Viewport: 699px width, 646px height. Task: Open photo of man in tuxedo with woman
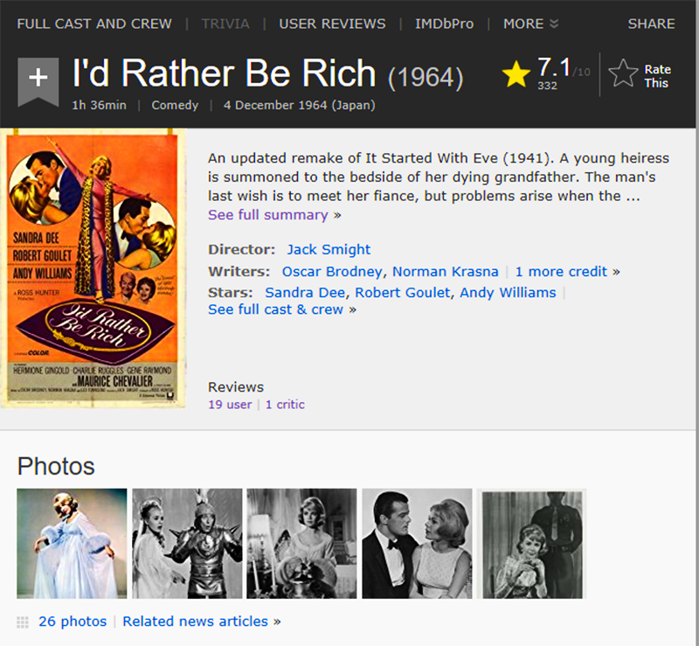pos(417,544)
